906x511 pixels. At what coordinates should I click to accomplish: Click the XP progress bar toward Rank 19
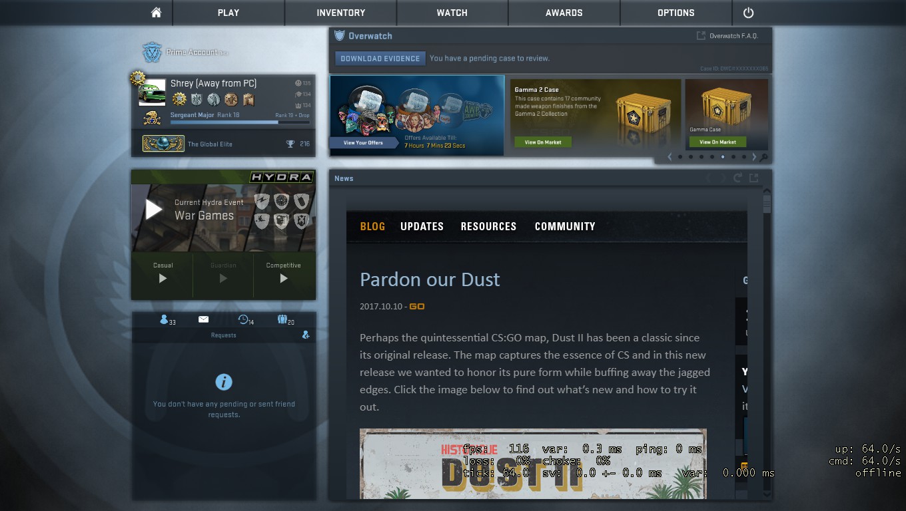click(240, 122)
